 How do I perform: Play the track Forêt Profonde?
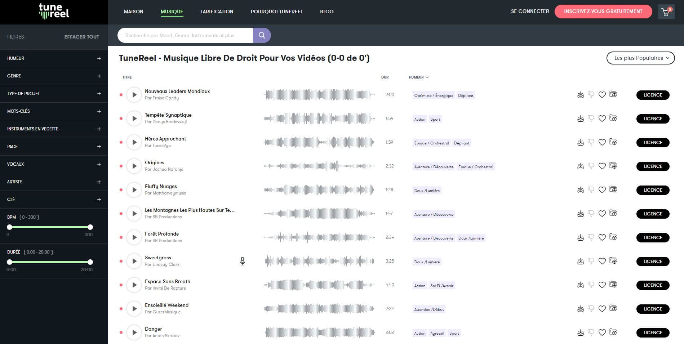click(x=134, y=237)
